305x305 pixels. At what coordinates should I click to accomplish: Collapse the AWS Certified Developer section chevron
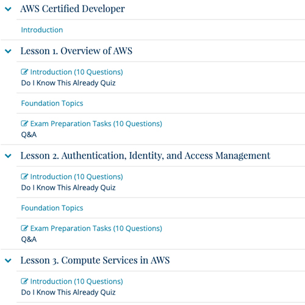pos(8,9)
